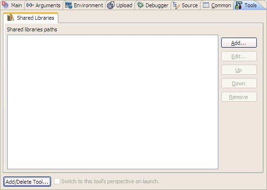The height and width of the screenshot is (190, 267).
Task: Click the Down button
Action: click(x=239, y=83)
